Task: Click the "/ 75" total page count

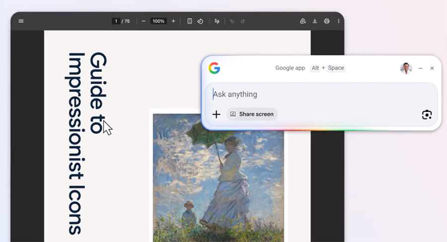Action: pos(126,21)
